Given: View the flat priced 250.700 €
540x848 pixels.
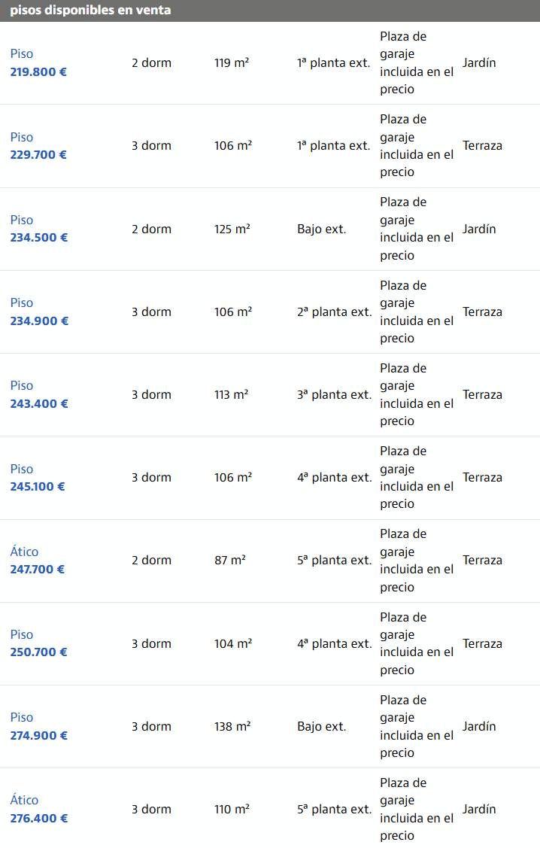Looking at the screenshot, I should click(x=38, y=652).
